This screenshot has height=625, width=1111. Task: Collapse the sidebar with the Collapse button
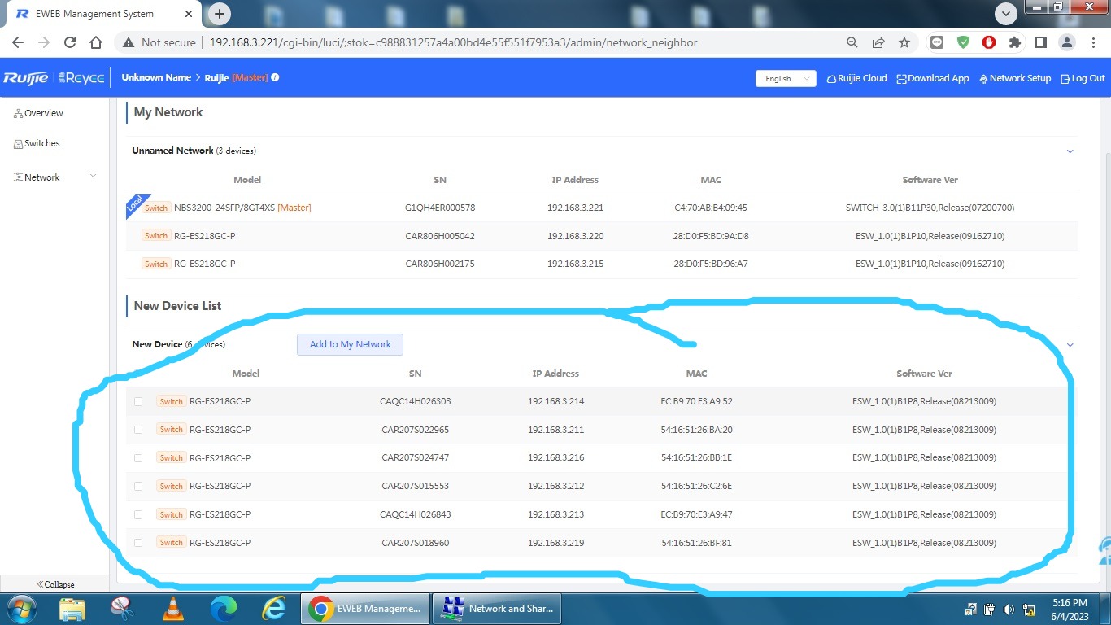click(x=55, y=584)
